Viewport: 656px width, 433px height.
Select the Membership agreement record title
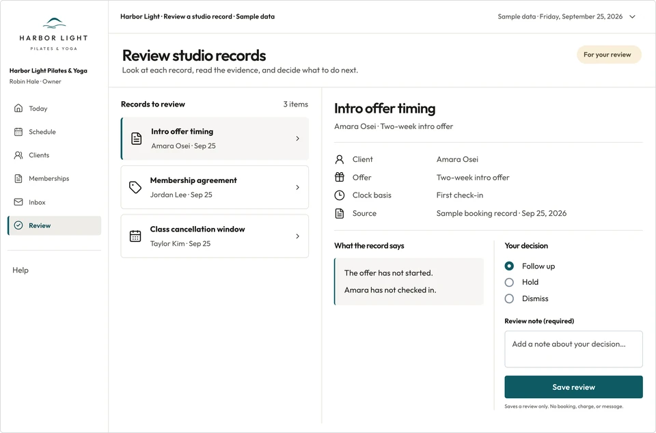pos(193,180)
